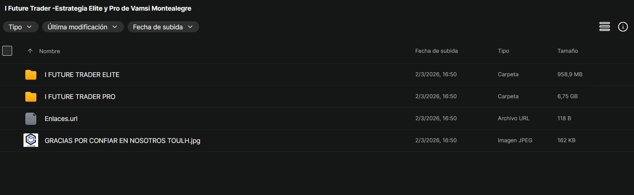Tick the select-all checkbox
The image size is (634, 195).
[7, 51]
